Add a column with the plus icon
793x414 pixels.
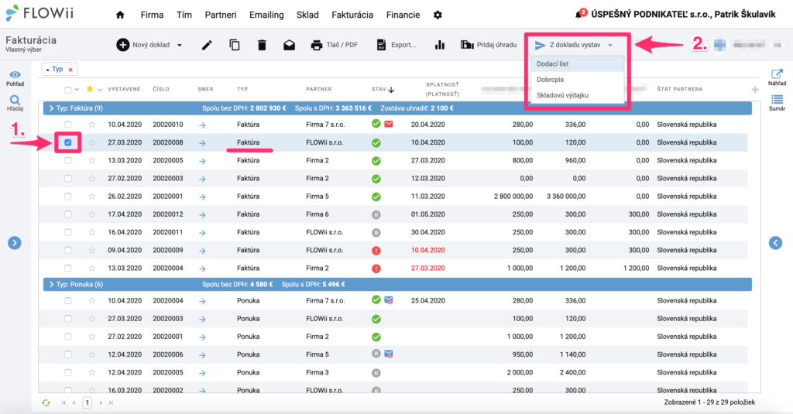pos(754,90)
